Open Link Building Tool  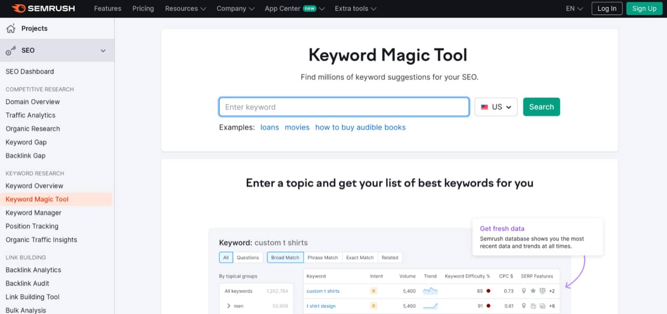(33, 297)
